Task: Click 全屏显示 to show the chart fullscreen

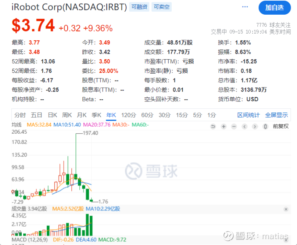Action: (x=276, y=115)
